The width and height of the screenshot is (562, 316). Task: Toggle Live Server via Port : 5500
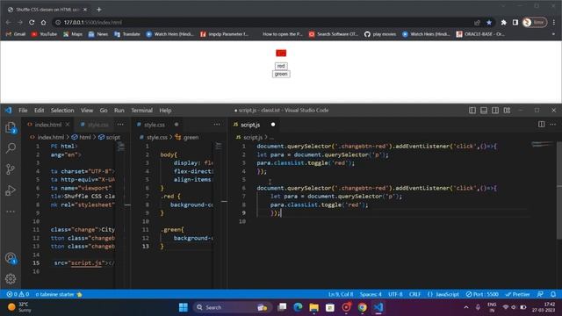[482, 294]
